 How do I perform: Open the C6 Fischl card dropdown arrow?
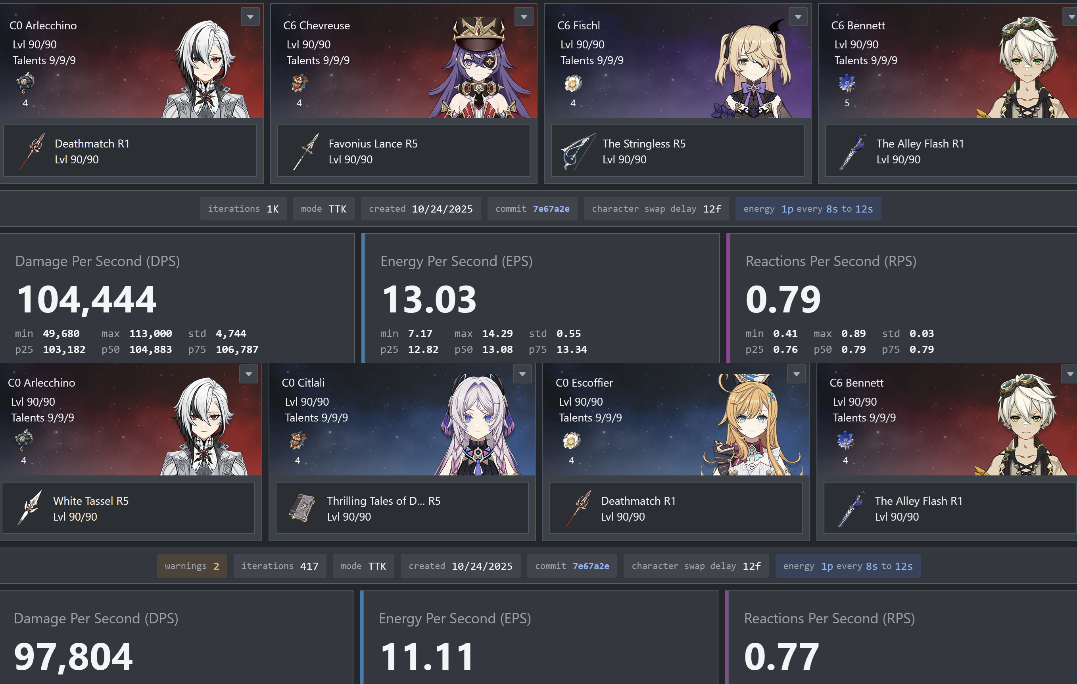tap(797, 17)
